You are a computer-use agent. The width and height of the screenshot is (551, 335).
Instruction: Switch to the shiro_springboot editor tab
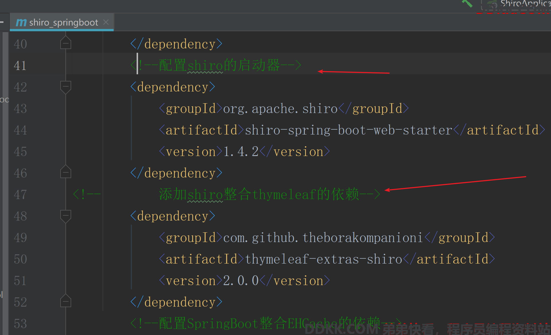pyautogui.click(x=62, y=22)
